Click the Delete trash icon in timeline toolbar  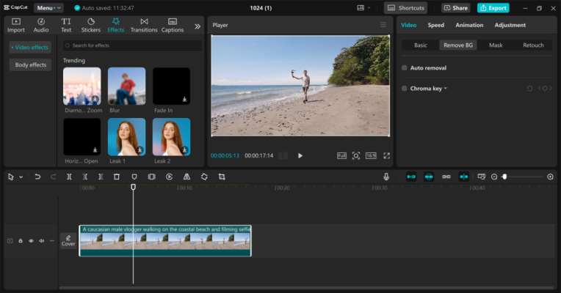point(117,177)
